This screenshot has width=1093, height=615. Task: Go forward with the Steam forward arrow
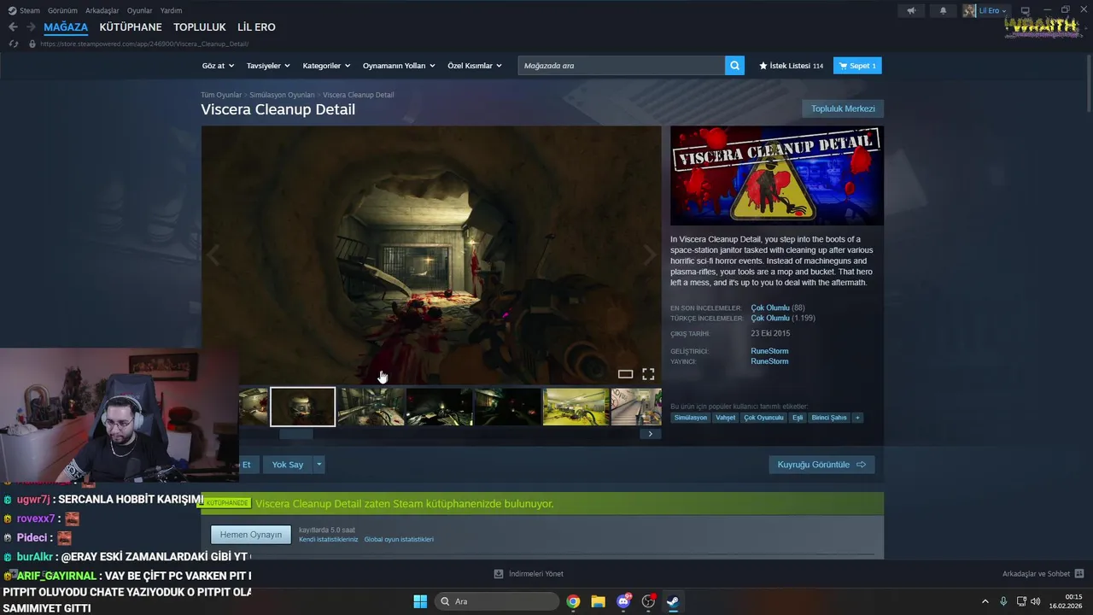coord(31,27)
